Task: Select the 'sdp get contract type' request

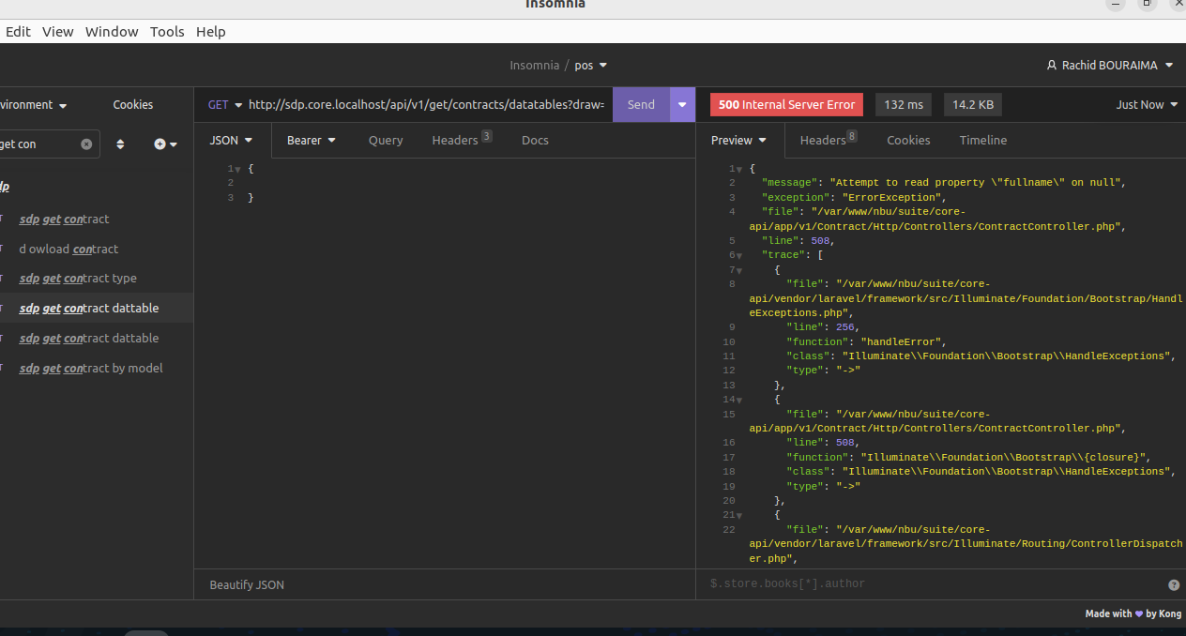Action: (78, 279)
